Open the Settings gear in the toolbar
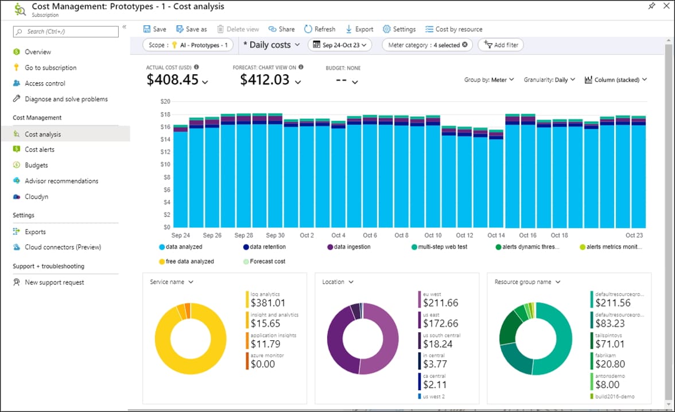The image size is (675, 412). (399, 29)
